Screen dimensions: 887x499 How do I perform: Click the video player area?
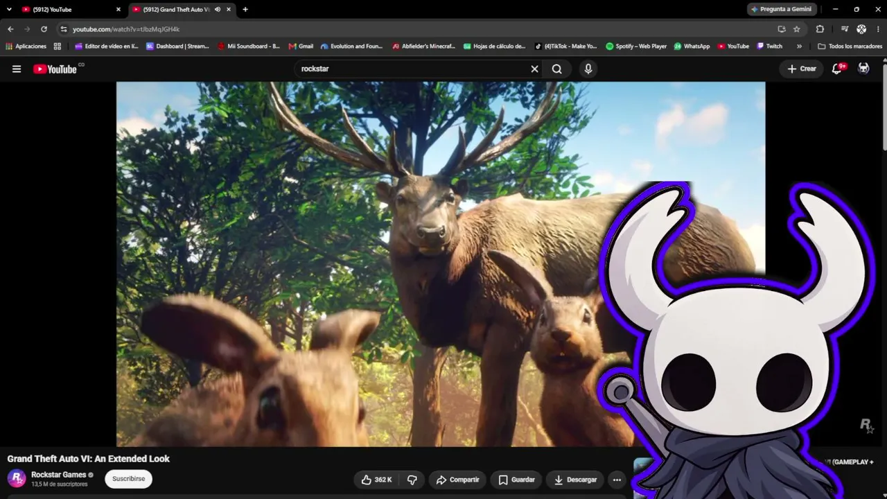(441, 264)
